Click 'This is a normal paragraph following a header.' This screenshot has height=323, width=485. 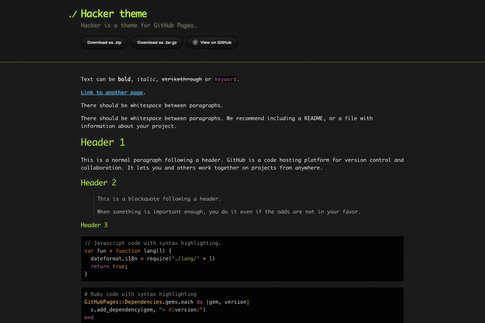(x=152, y=160)
